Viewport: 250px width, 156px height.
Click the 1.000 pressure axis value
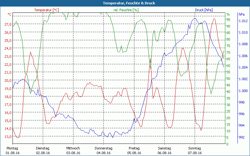(243, 91)
